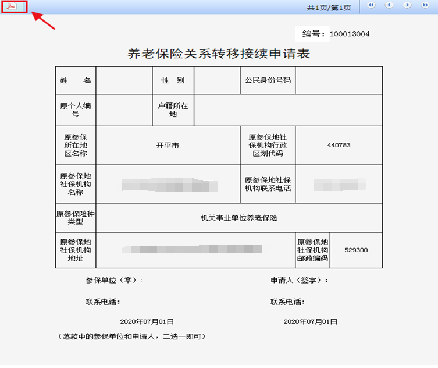Click the empty 公民身份号码 value cell

339,80
